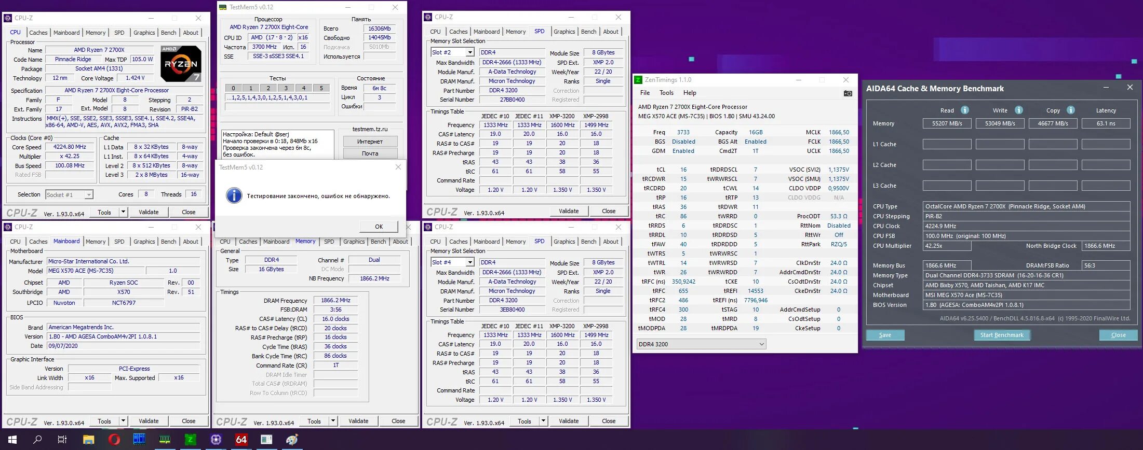Click the info icon next to Copy in AIDA64
The image size is (1143, 450).
point(1070,110)
